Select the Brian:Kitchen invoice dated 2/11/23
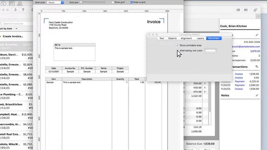Screen dimensions: 267x150 point(16,106)
